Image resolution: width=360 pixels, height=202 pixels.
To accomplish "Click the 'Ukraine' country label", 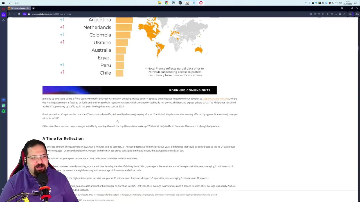I will pyautogui.click(x=102, y=42).
